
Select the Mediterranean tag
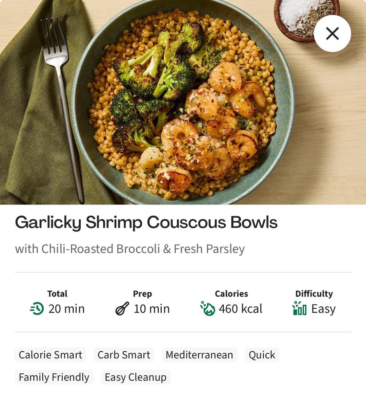(x=199, y=355)
